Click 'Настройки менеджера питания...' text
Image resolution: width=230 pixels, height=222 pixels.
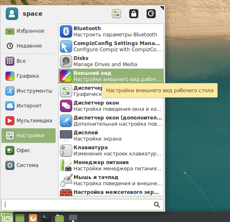(x=117, y=169)
